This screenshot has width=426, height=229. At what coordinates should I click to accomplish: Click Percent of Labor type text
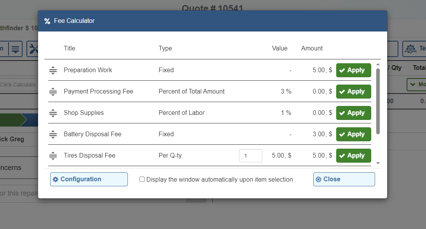[x=182, y=113]
